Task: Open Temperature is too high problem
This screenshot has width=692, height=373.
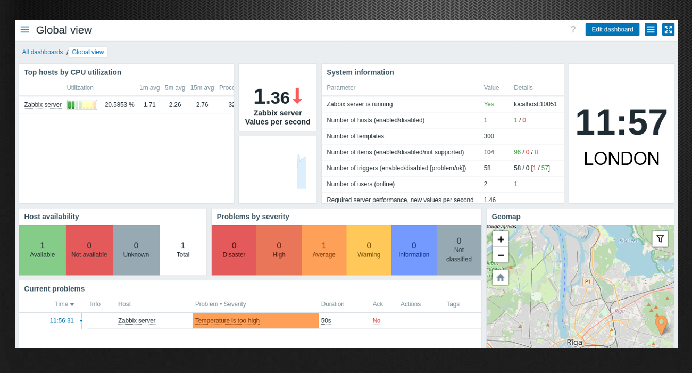Action: (227, 321)
